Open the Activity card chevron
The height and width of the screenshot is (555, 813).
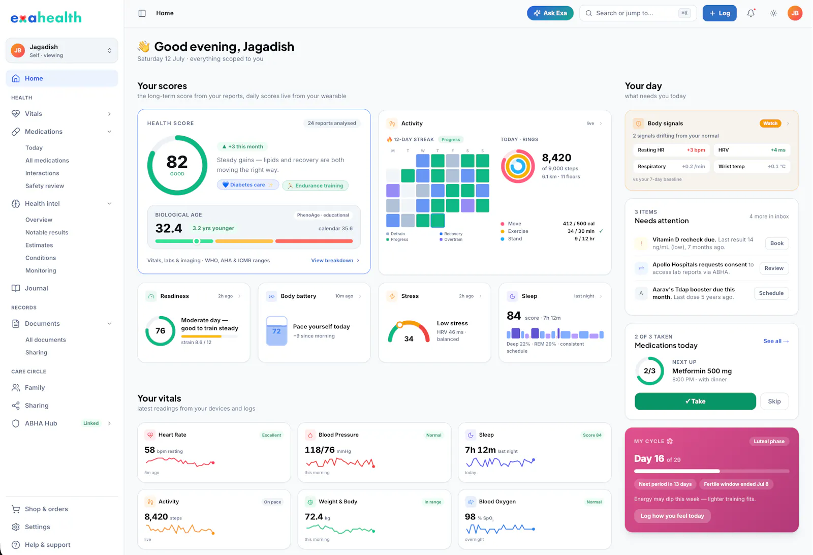click(601, 124)
